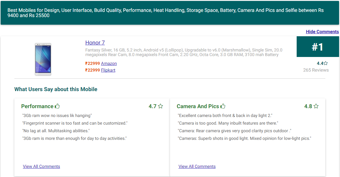Hide comments using the Hide Comments link
340x177 pixels.
(322, 32)
